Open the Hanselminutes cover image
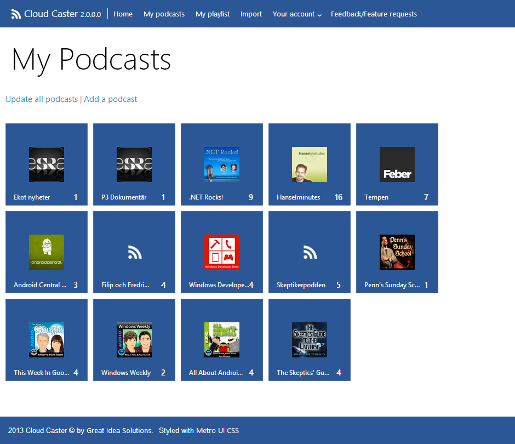Screen dimensions: 515x444 click(x=310, y=164)
